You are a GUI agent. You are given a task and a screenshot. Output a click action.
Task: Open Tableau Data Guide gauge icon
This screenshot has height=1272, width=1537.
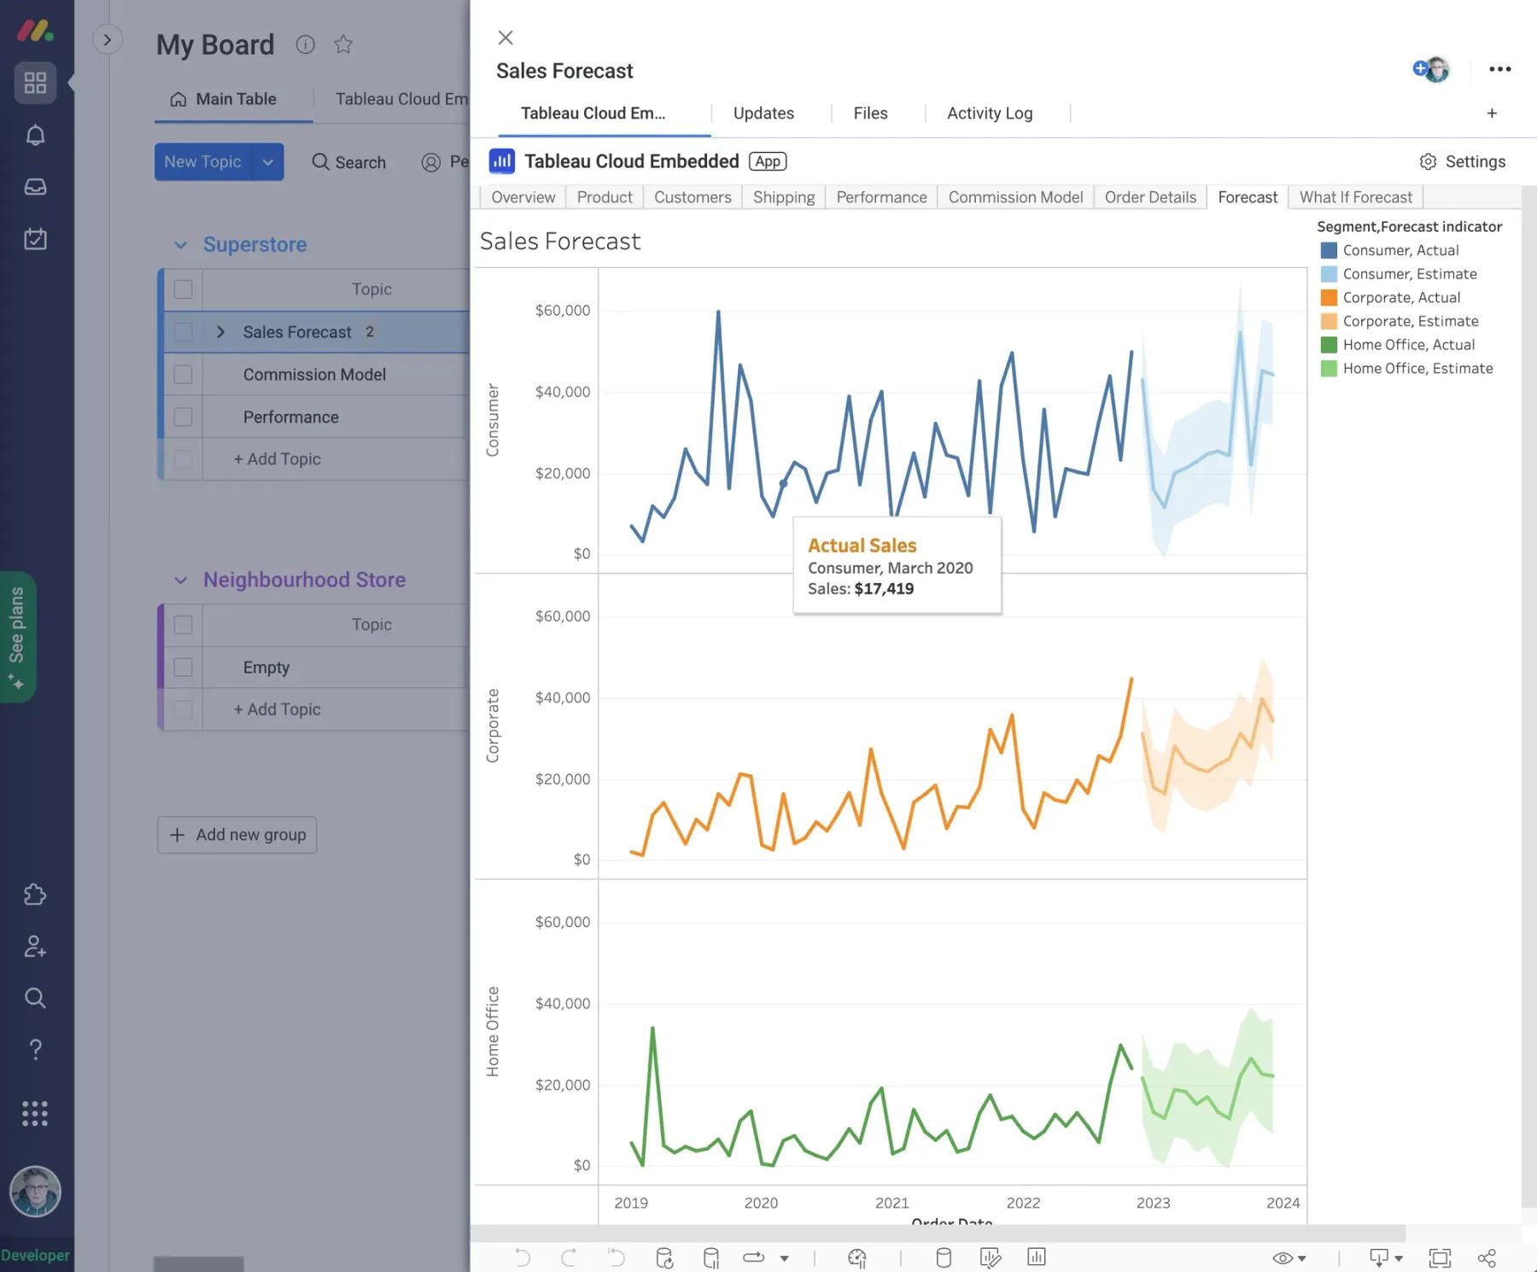(x=857, y=1257)
